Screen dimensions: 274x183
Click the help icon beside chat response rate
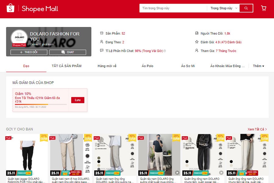(x=165, y=51)
